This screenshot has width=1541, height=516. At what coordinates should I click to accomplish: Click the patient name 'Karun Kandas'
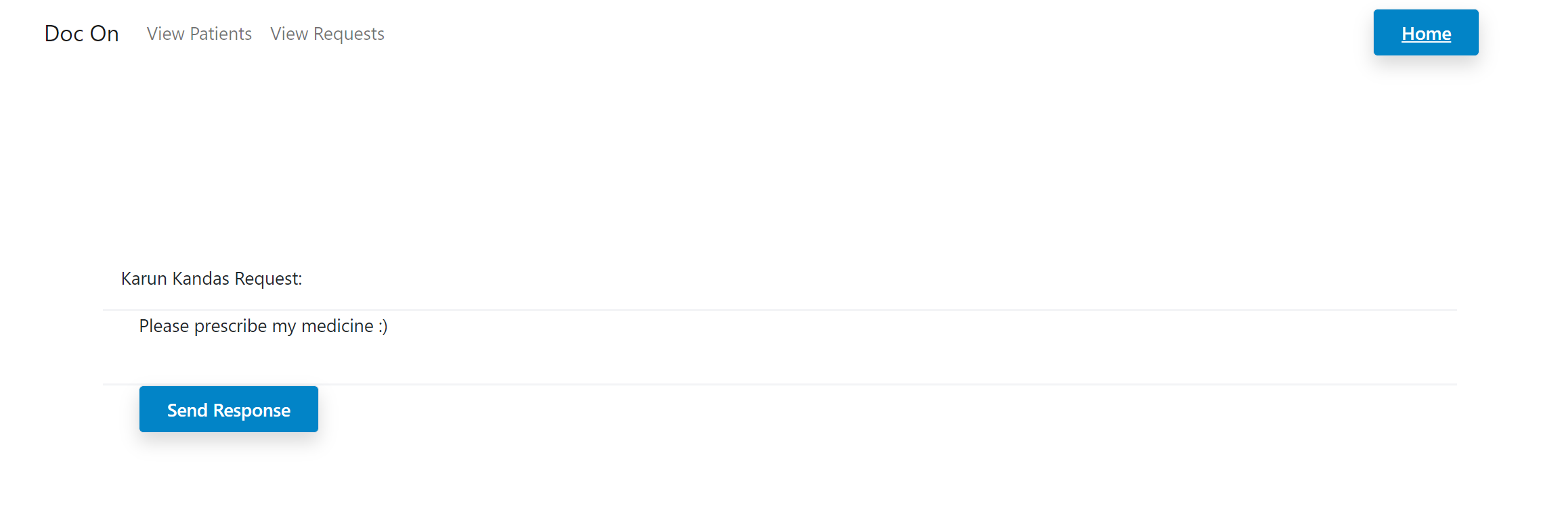175,279
